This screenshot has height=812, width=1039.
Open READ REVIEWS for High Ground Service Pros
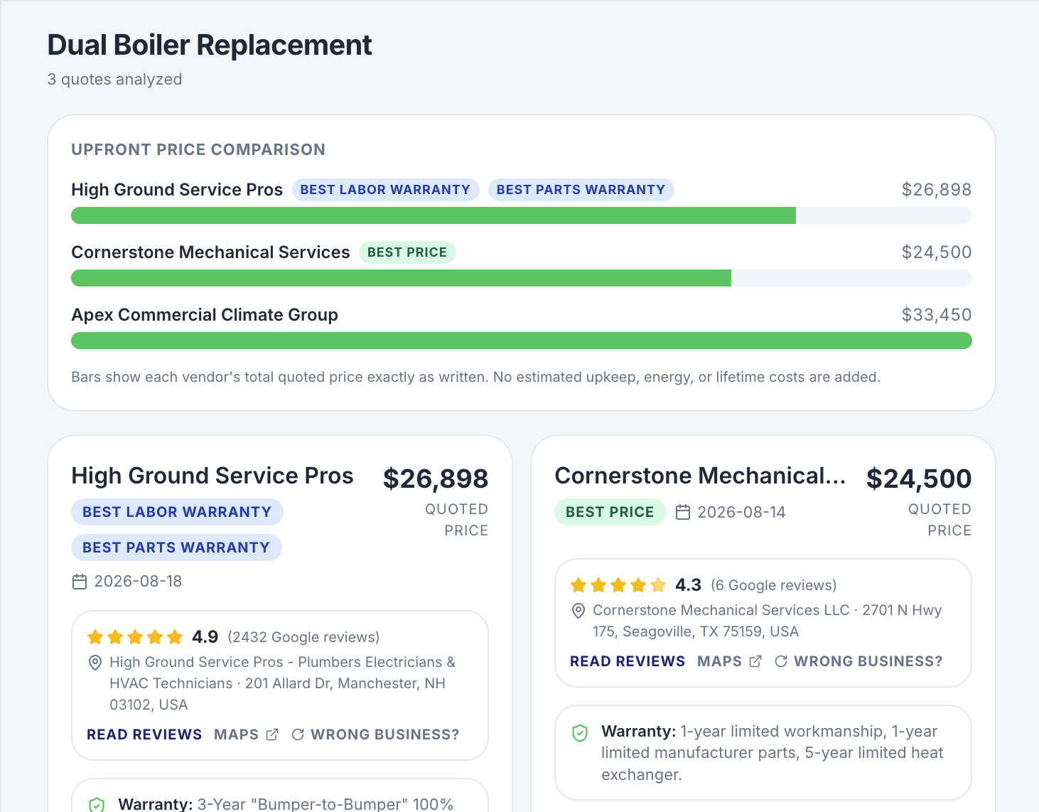coord(144,734)
